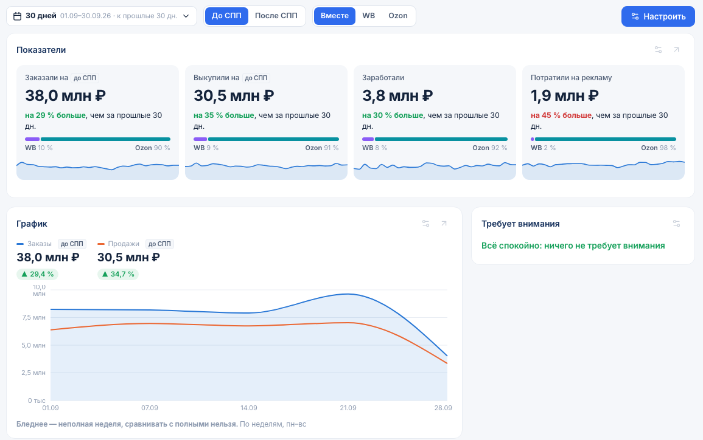Open settings icon in Требует внимания panel
The height and width of the screenshot is (440, 703).
677,224
